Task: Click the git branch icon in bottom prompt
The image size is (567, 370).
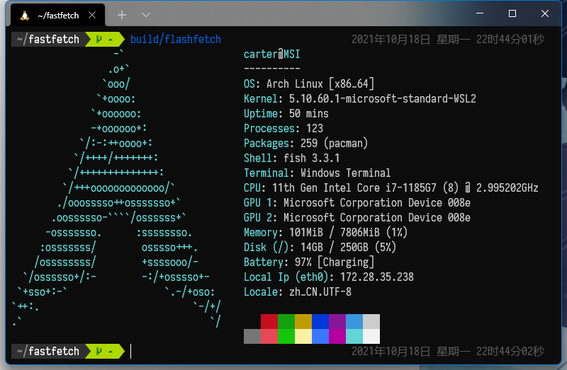Action: (x=99, y=351)
